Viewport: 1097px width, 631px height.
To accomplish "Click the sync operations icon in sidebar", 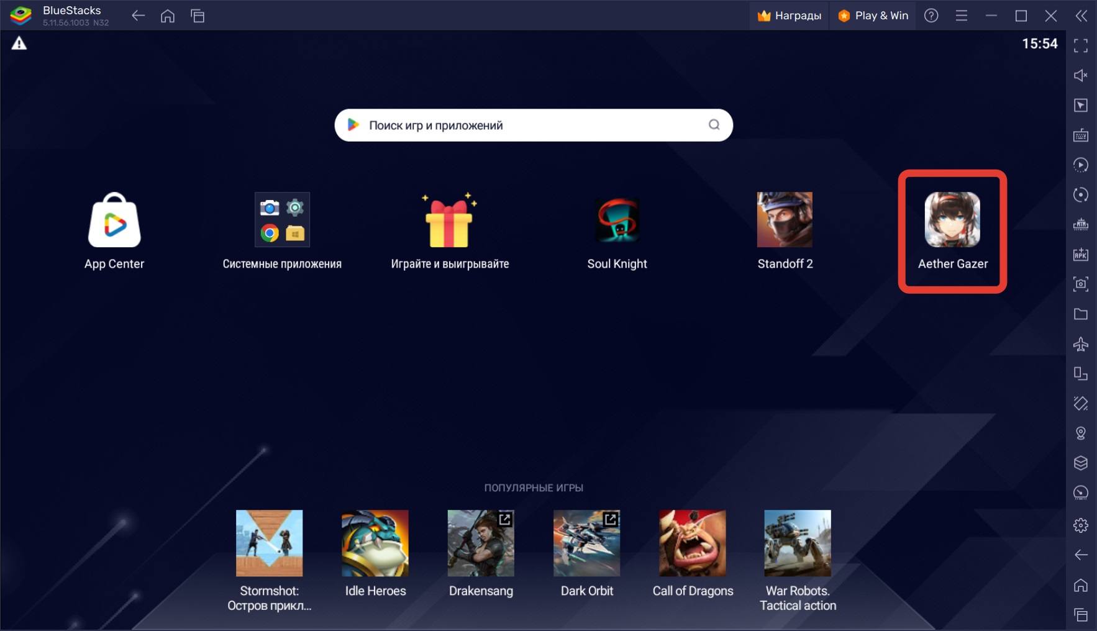I will (1081, 194).
